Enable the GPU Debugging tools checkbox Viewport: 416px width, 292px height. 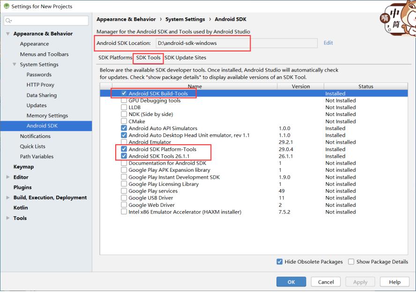coord(124,101)
